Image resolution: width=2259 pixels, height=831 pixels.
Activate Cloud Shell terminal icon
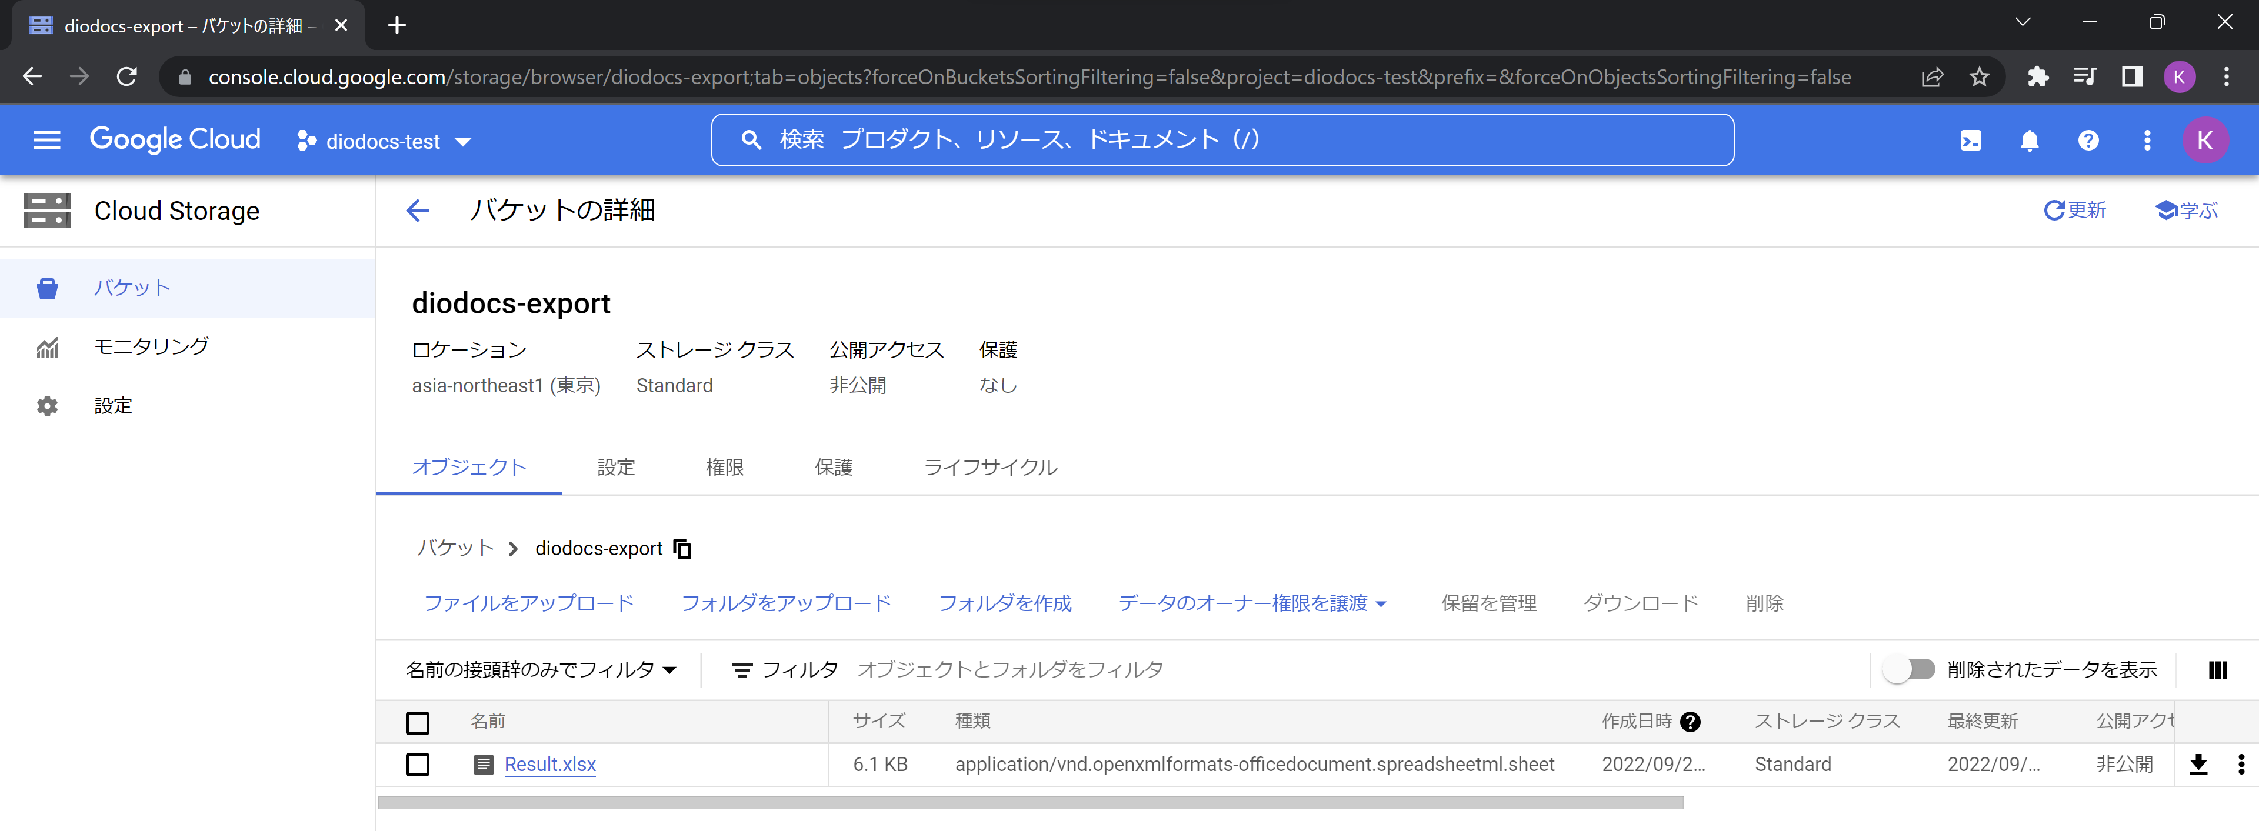[1971, 140]
